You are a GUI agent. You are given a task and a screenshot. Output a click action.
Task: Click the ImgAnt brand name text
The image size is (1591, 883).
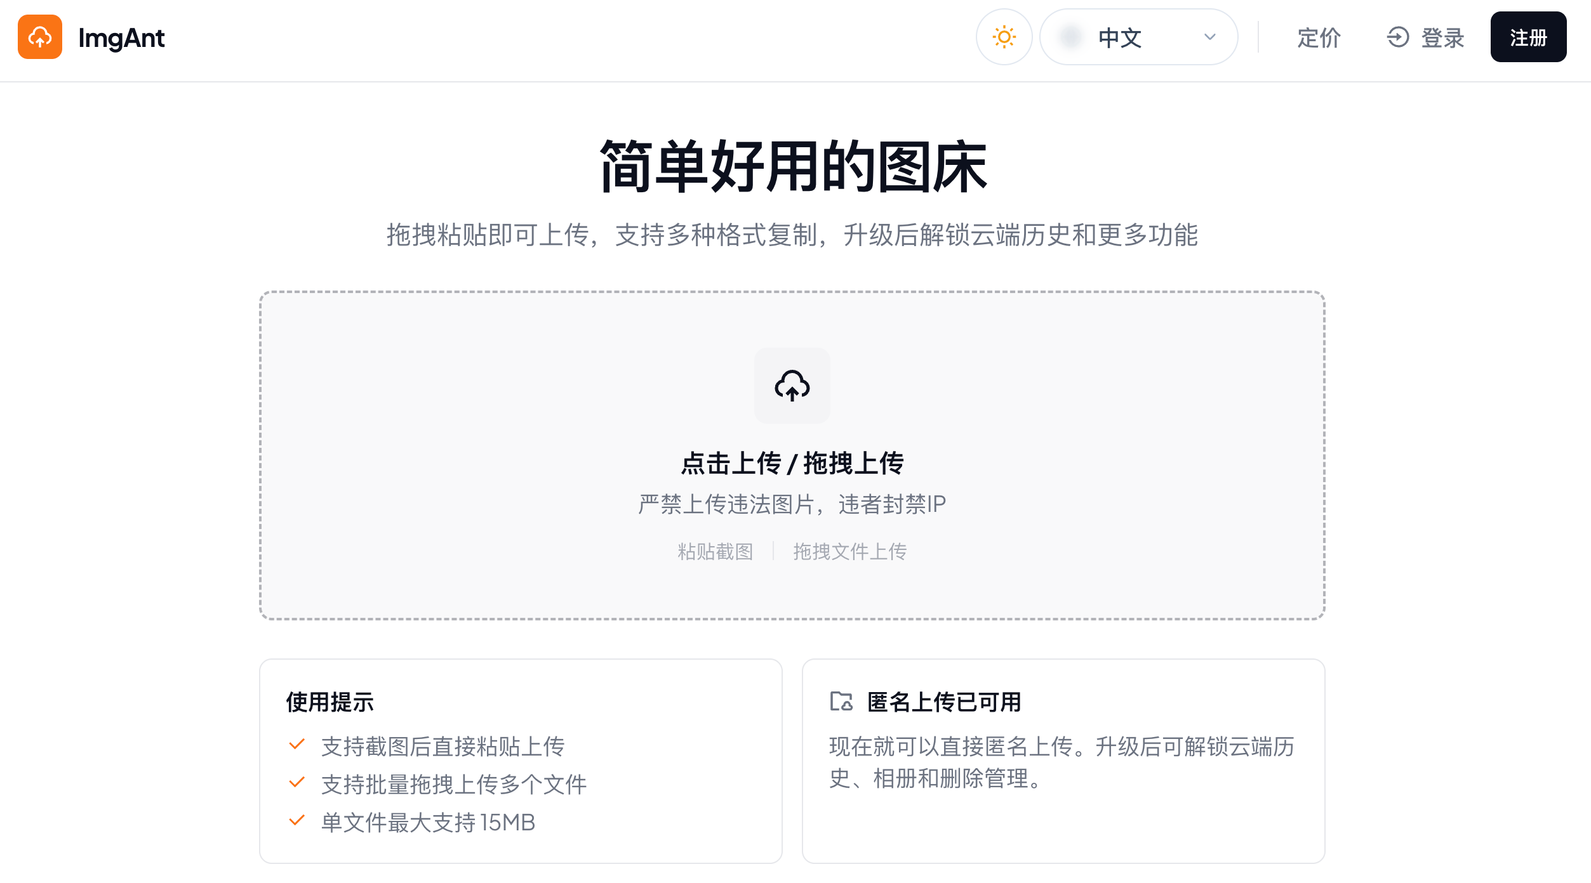click(x=121, y=38)
